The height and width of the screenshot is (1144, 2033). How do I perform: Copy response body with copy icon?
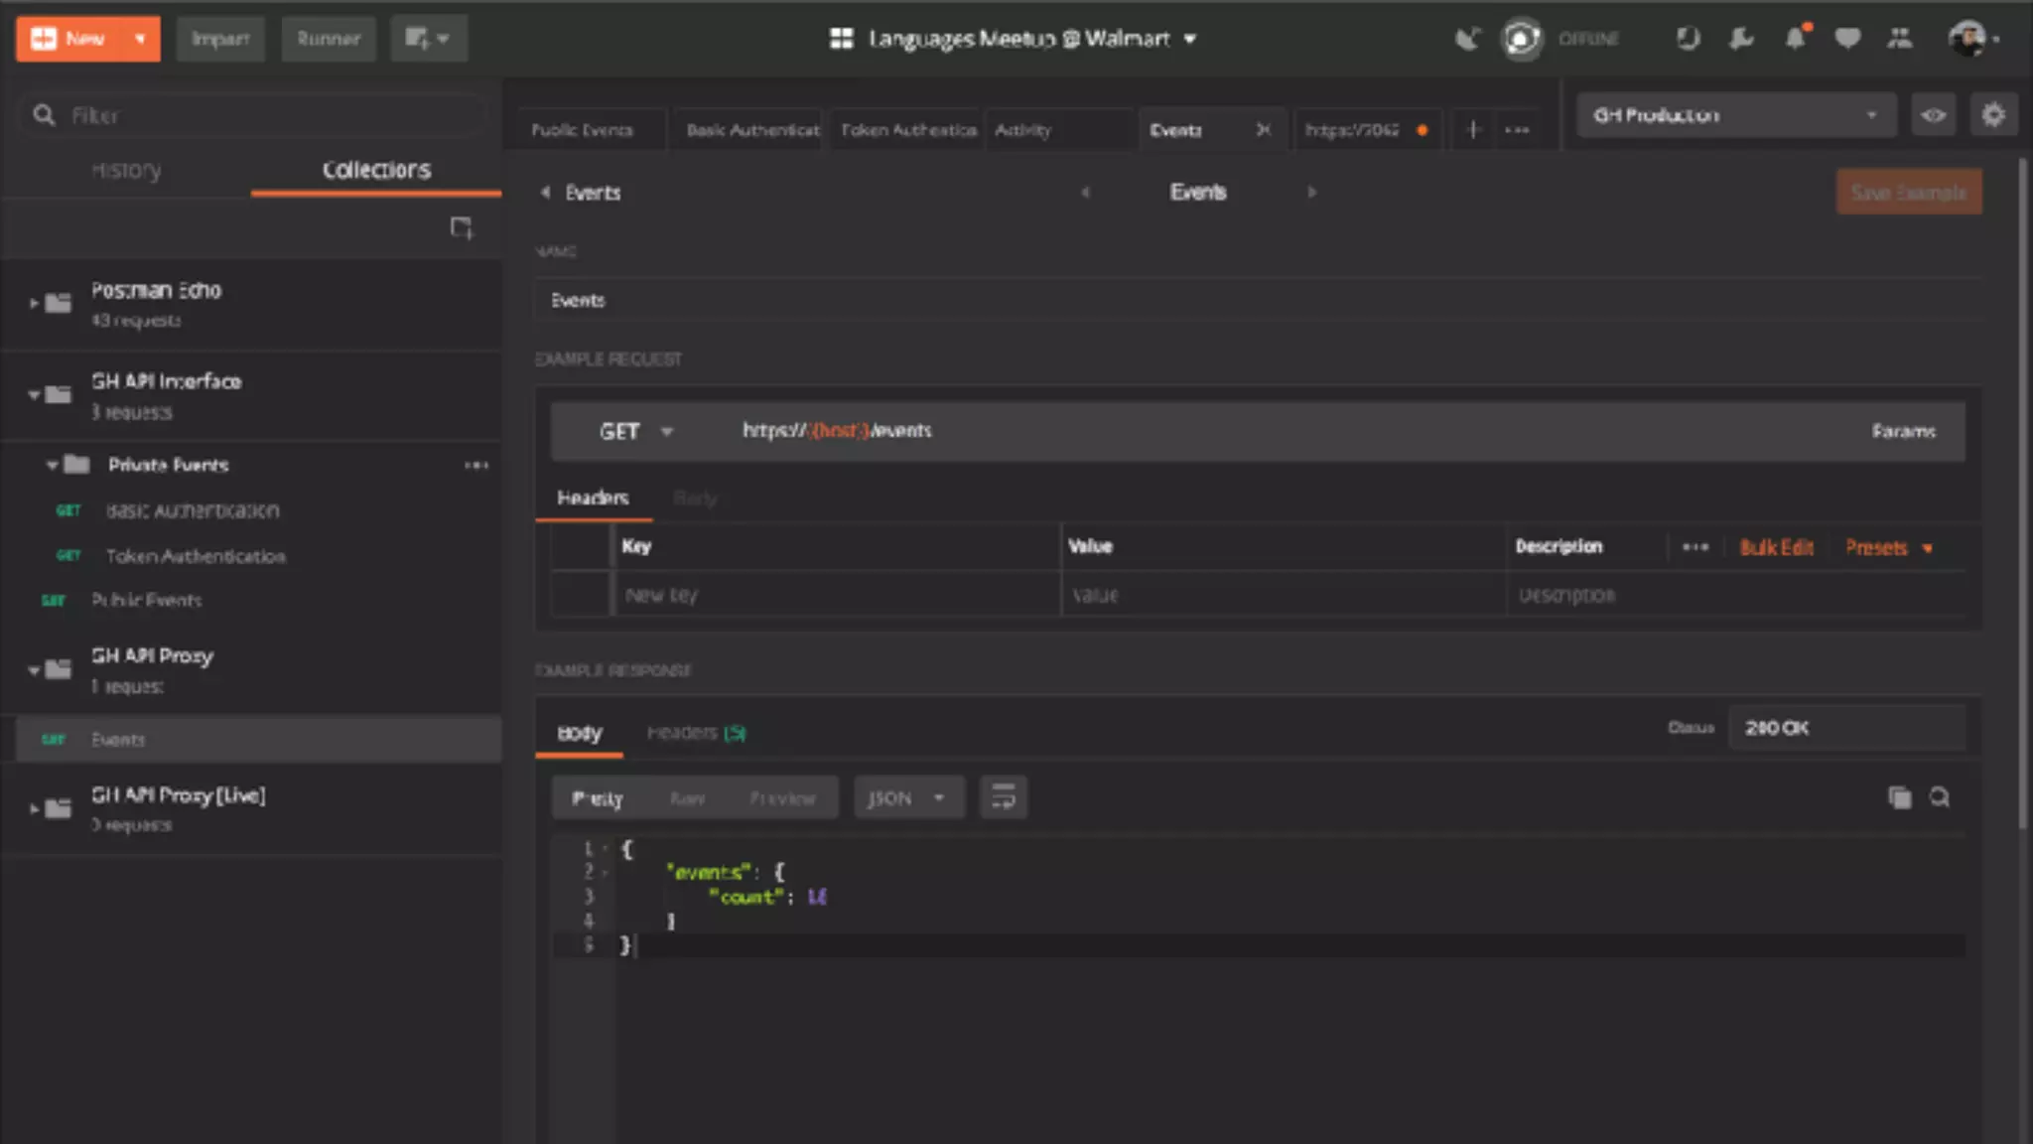click(x=1899, y=797)
